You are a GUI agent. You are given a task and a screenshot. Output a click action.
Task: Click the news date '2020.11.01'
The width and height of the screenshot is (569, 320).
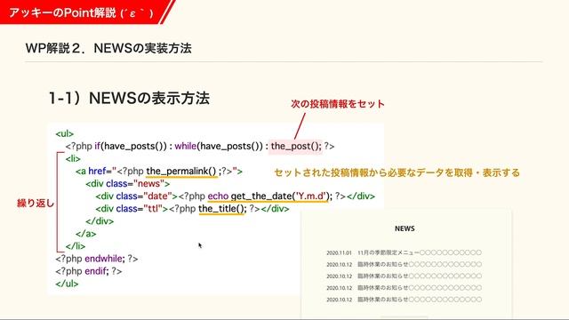click(339, 252)
